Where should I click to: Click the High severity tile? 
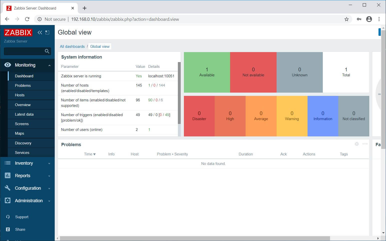[x=230, y=116]
